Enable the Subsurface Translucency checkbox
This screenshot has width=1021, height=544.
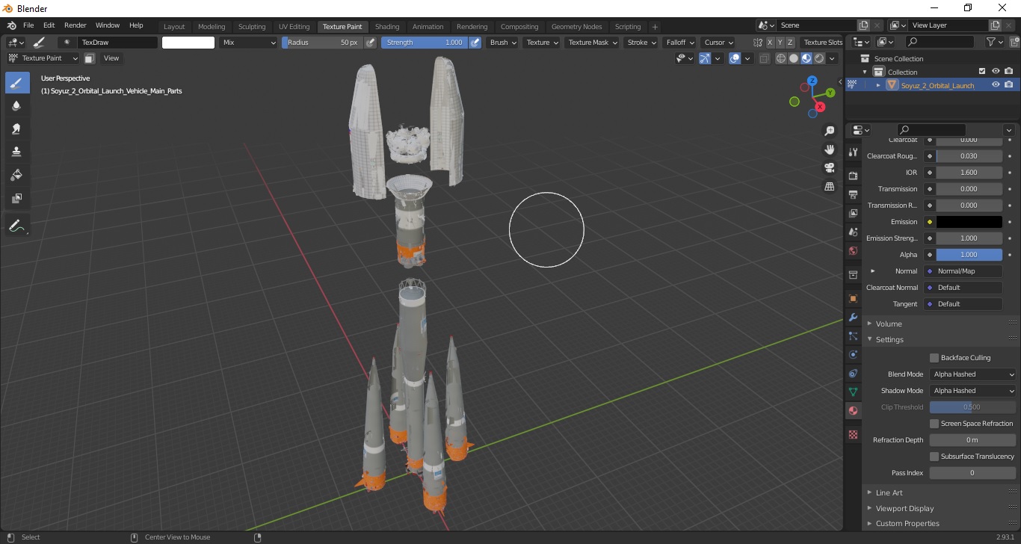coord(934,457)
